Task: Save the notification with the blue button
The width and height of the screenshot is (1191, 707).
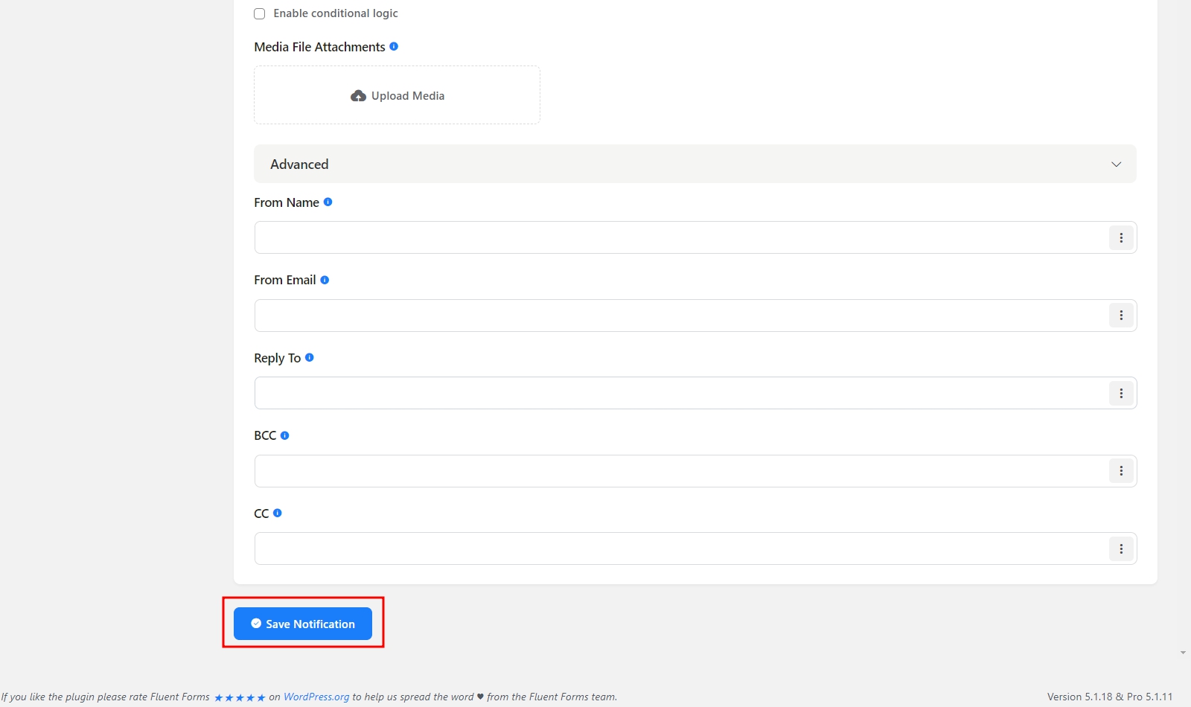Action: pos(302,624)
